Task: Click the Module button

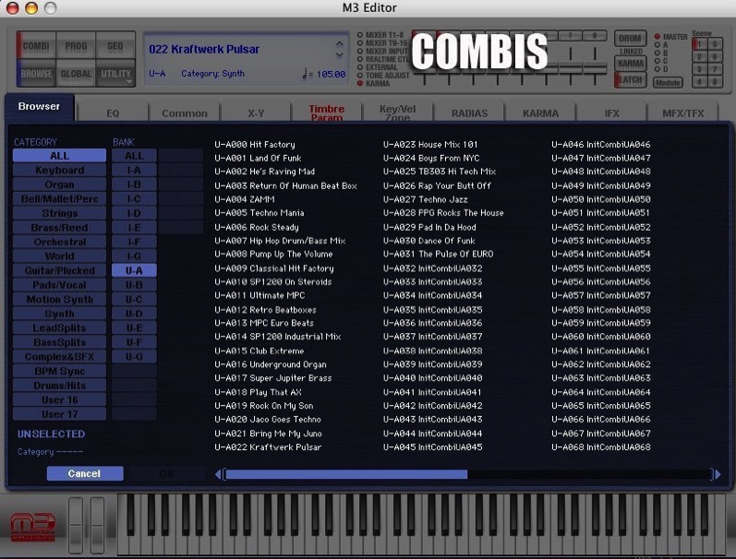Action: tap(668, 82)
